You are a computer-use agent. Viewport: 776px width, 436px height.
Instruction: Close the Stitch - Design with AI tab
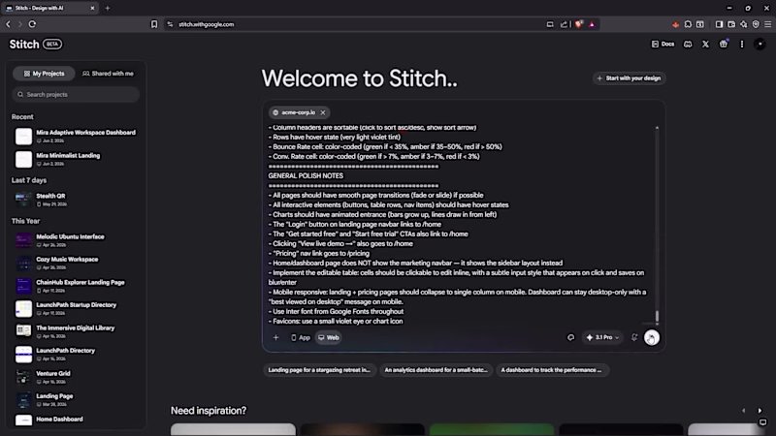(92, 8)
